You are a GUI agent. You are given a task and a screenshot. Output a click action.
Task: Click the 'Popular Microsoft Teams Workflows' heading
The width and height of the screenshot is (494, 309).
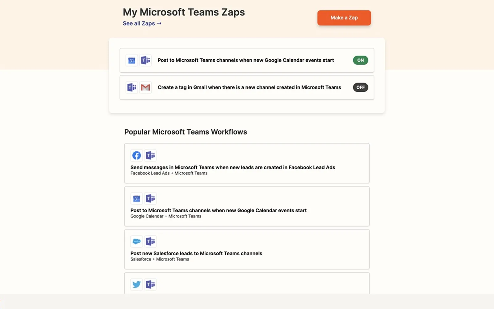(x=186, y=132)
